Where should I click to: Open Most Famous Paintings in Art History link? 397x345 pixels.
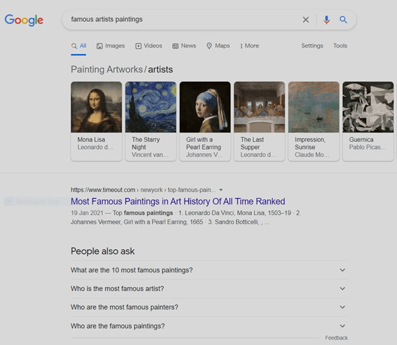pos(177,201)
